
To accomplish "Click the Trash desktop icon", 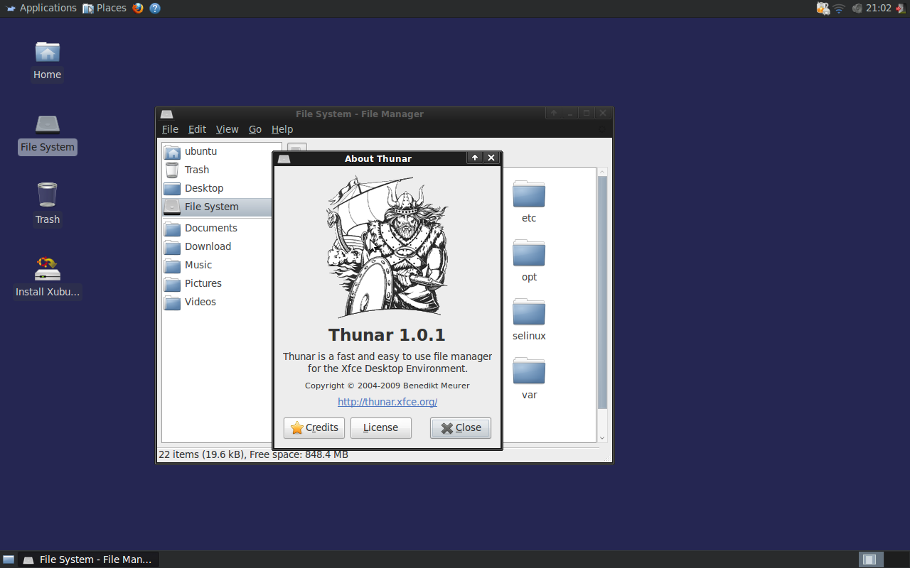I will (x=48, y=195).
